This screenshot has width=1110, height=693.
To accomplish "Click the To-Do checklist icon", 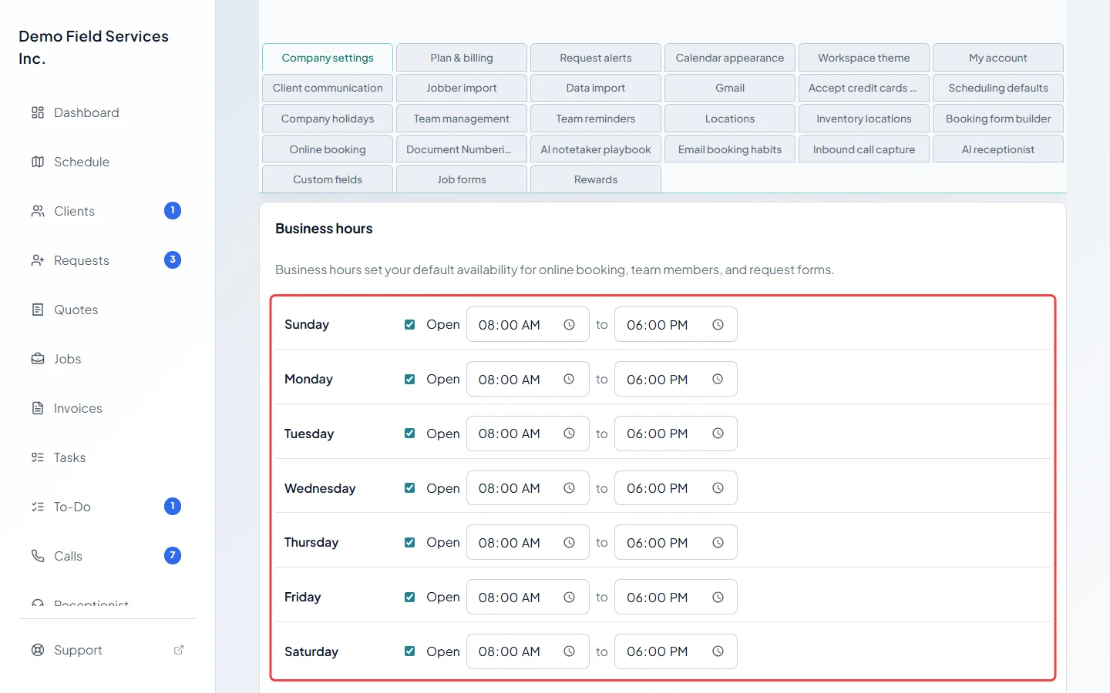I will 38,507.
